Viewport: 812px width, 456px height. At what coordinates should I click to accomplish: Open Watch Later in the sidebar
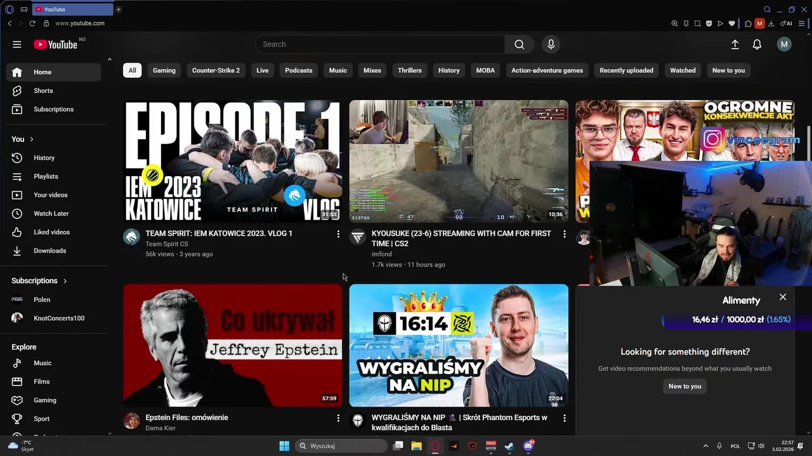coord(53,213)
